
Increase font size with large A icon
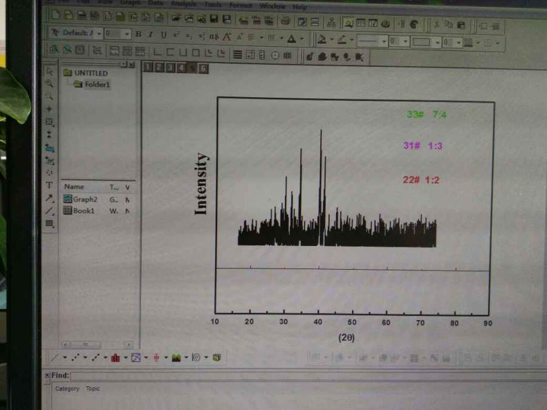(227, 36)
